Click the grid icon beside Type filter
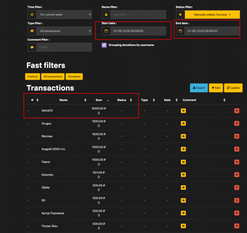Image resolution: width=247 pixels, height=233 pixels. coord(32,31)
